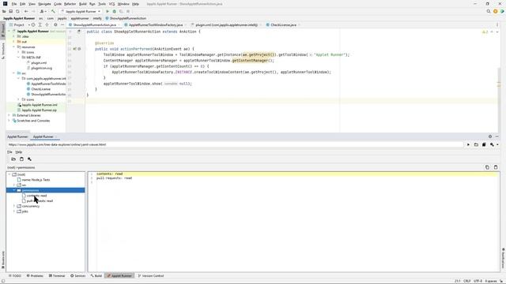
Task: Click Expand All icon in Project panel header
Action: [x=40, y=24]
